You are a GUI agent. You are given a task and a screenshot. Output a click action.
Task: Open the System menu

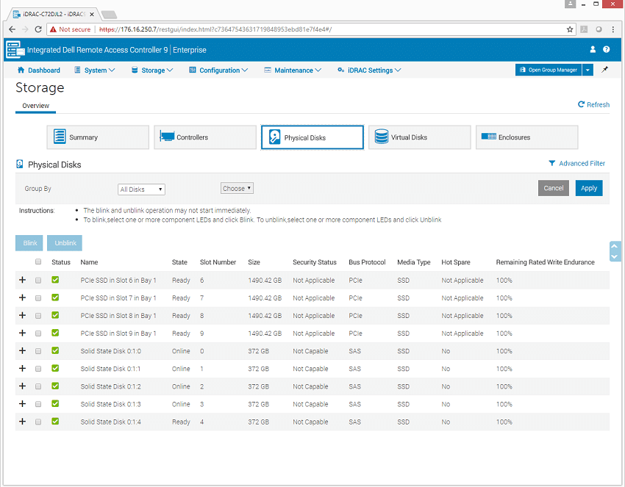(95, 70)
